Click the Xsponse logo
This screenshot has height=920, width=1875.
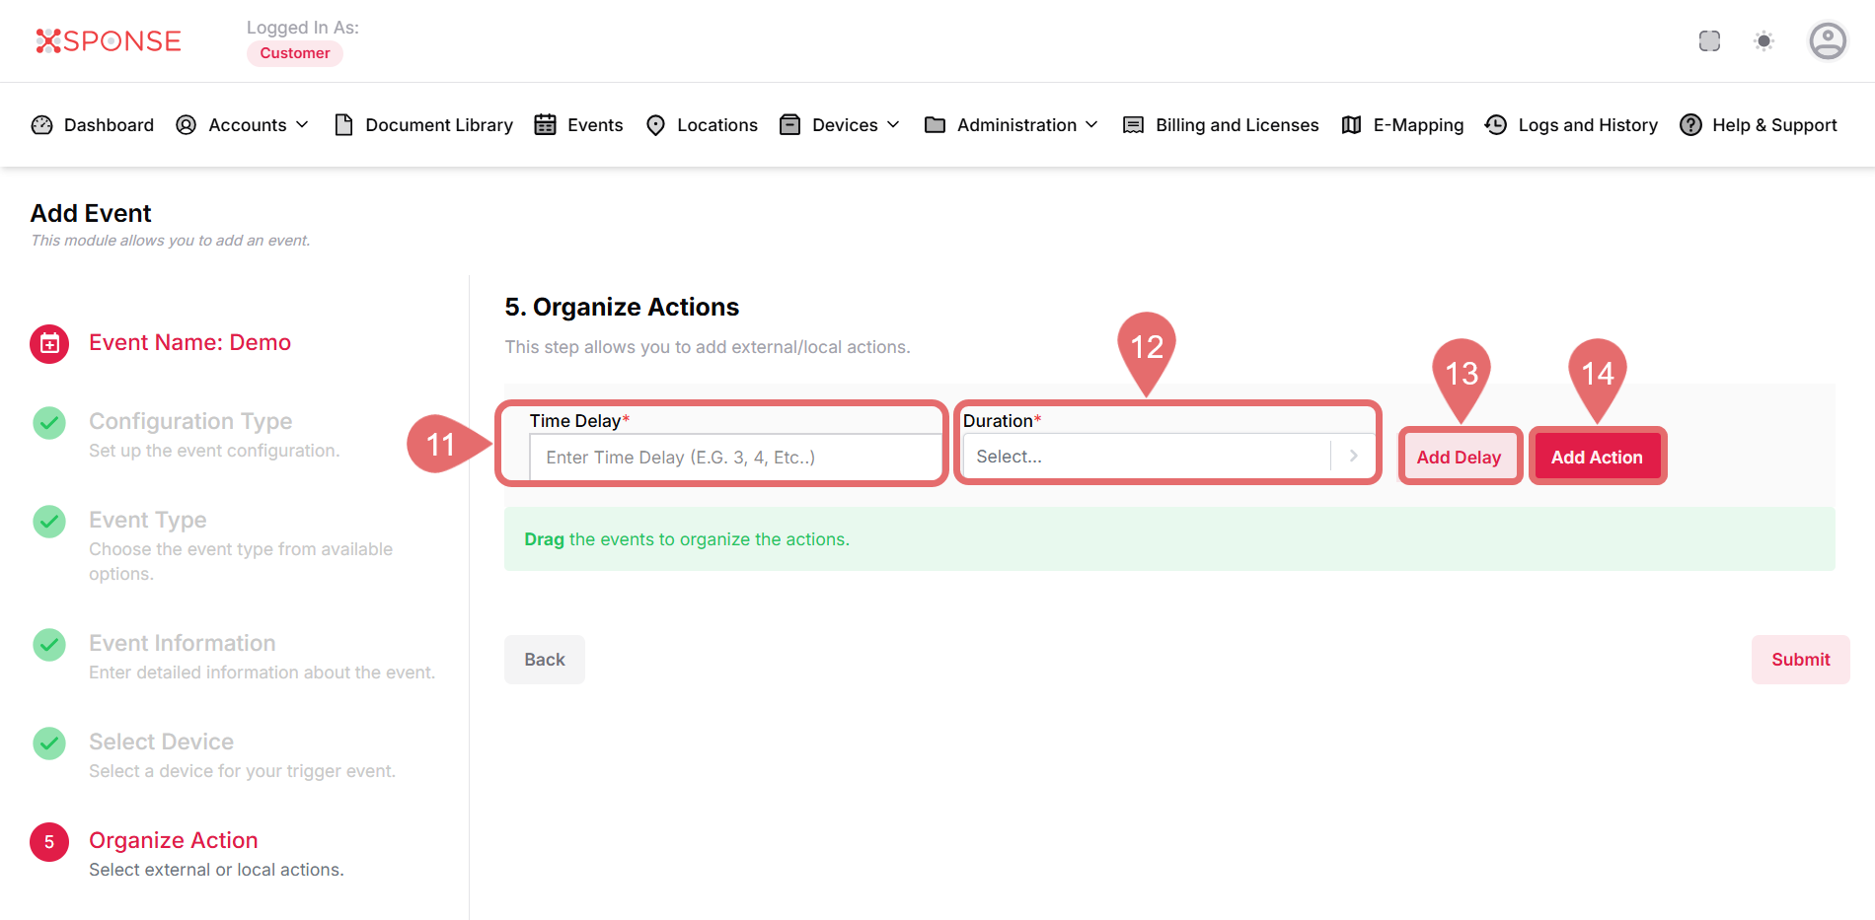[x=109, y=40]
